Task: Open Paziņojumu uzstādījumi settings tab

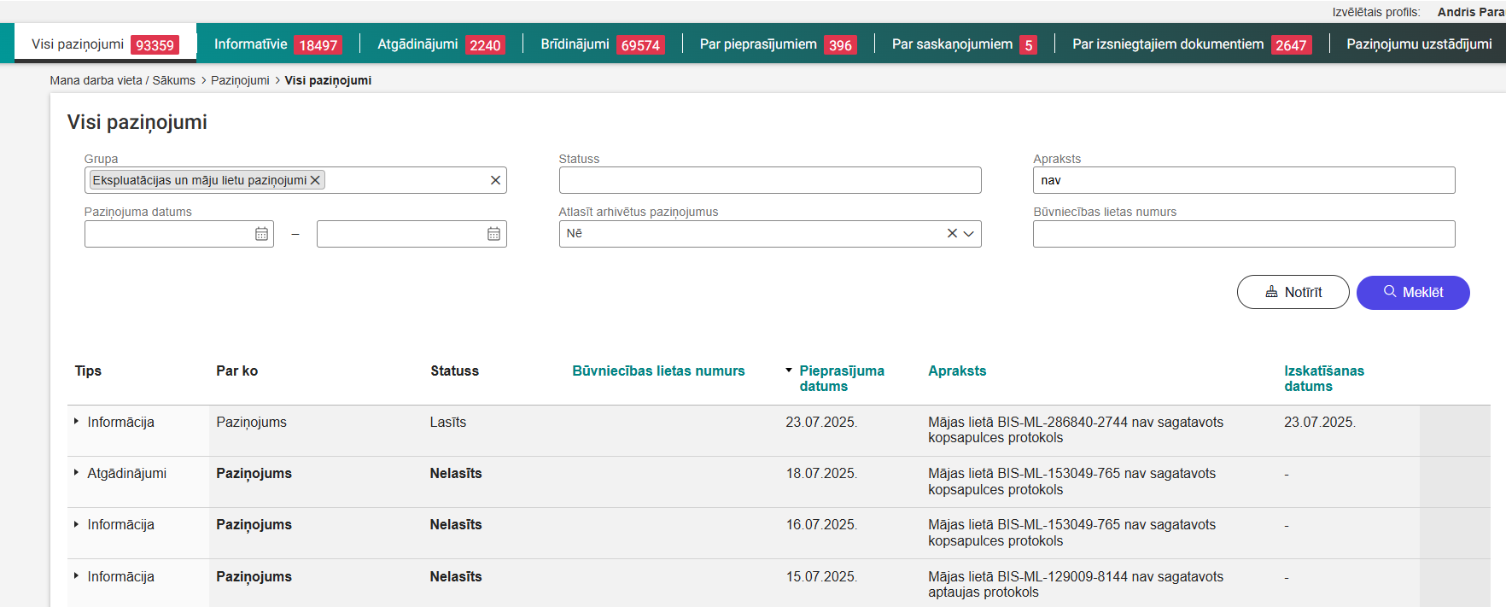Action: tap(1418, 44)
